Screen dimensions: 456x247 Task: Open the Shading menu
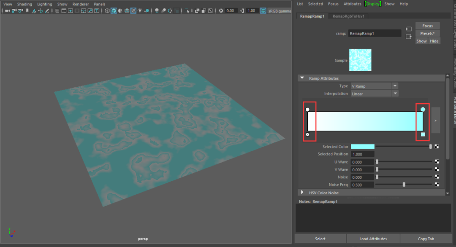click(x=24, y=4)
